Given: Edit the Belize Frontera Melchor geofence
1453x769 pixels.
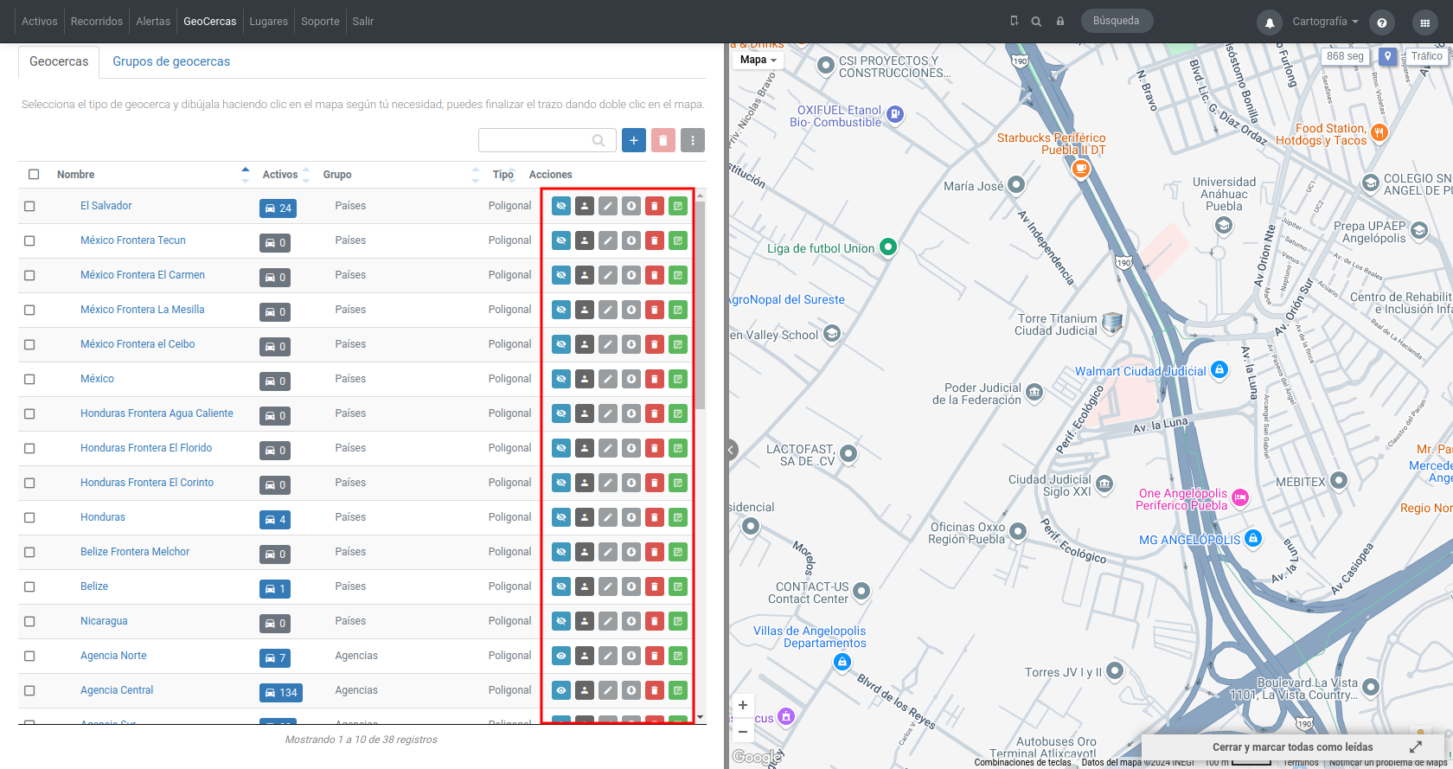Looking at the screenshot, I should coord(608,552).
